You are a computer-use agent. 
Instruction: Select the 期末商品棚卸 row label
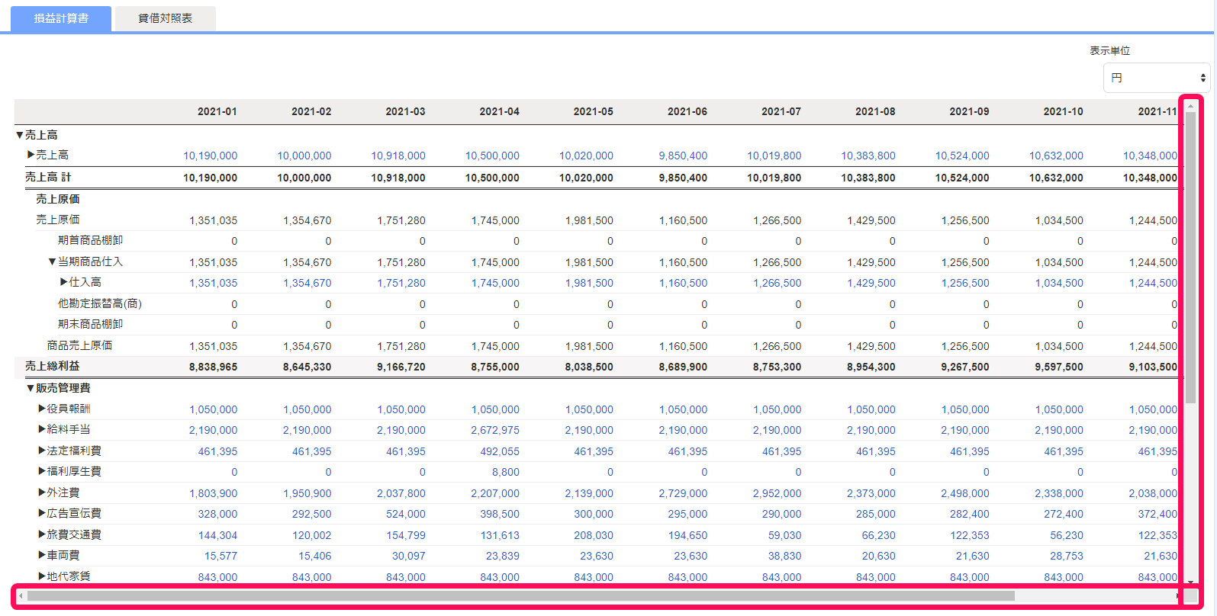pyautogui.click(x=90, y=324)
